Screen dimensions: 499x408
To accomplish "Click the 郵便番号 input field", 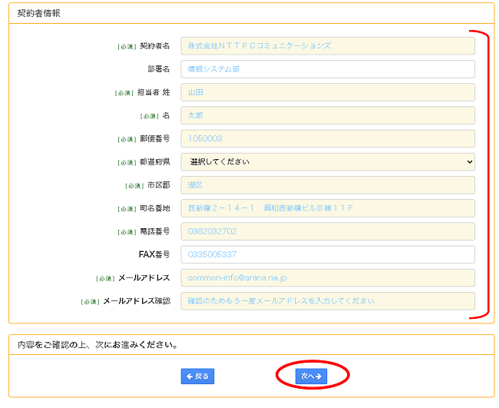I will [x=328, y=138].
